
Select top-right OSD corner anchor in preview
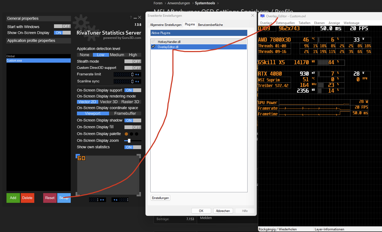139,156
